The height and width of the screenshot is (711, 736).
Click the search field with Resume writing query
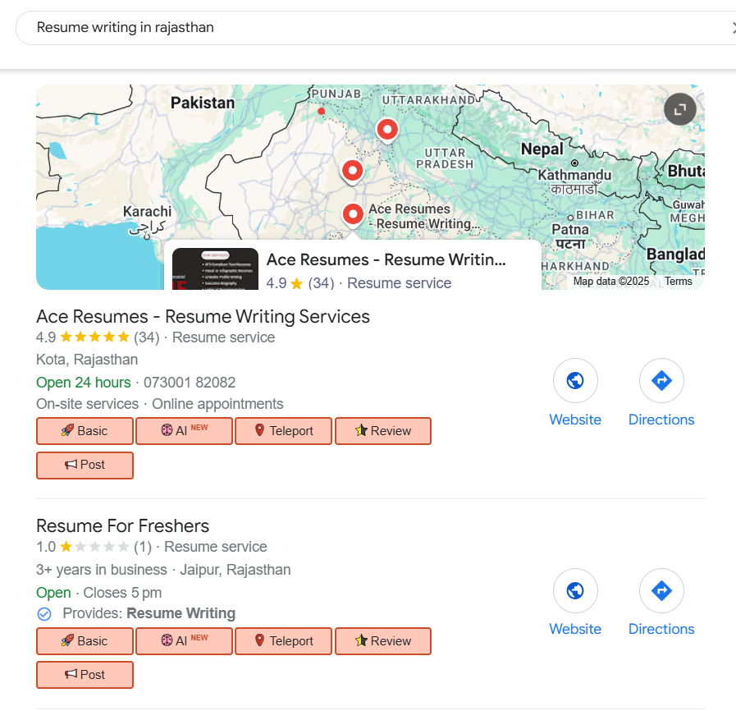[369, 28]
